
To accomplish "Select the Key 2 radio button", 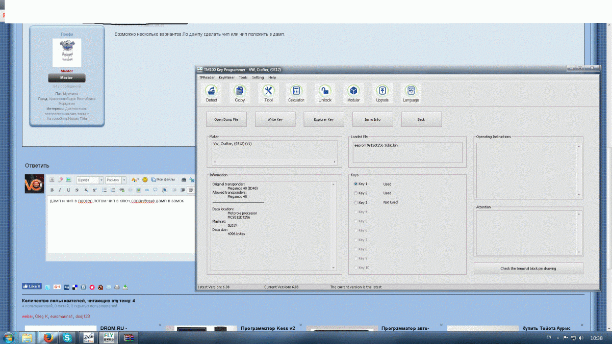I will click(356, 193).
